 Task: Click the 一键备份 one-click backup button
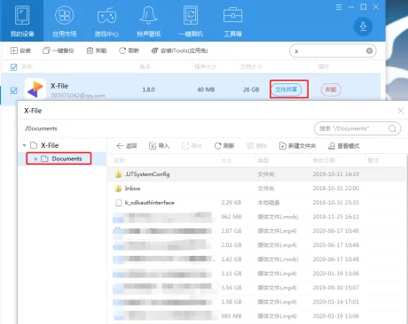coord(59,50)
